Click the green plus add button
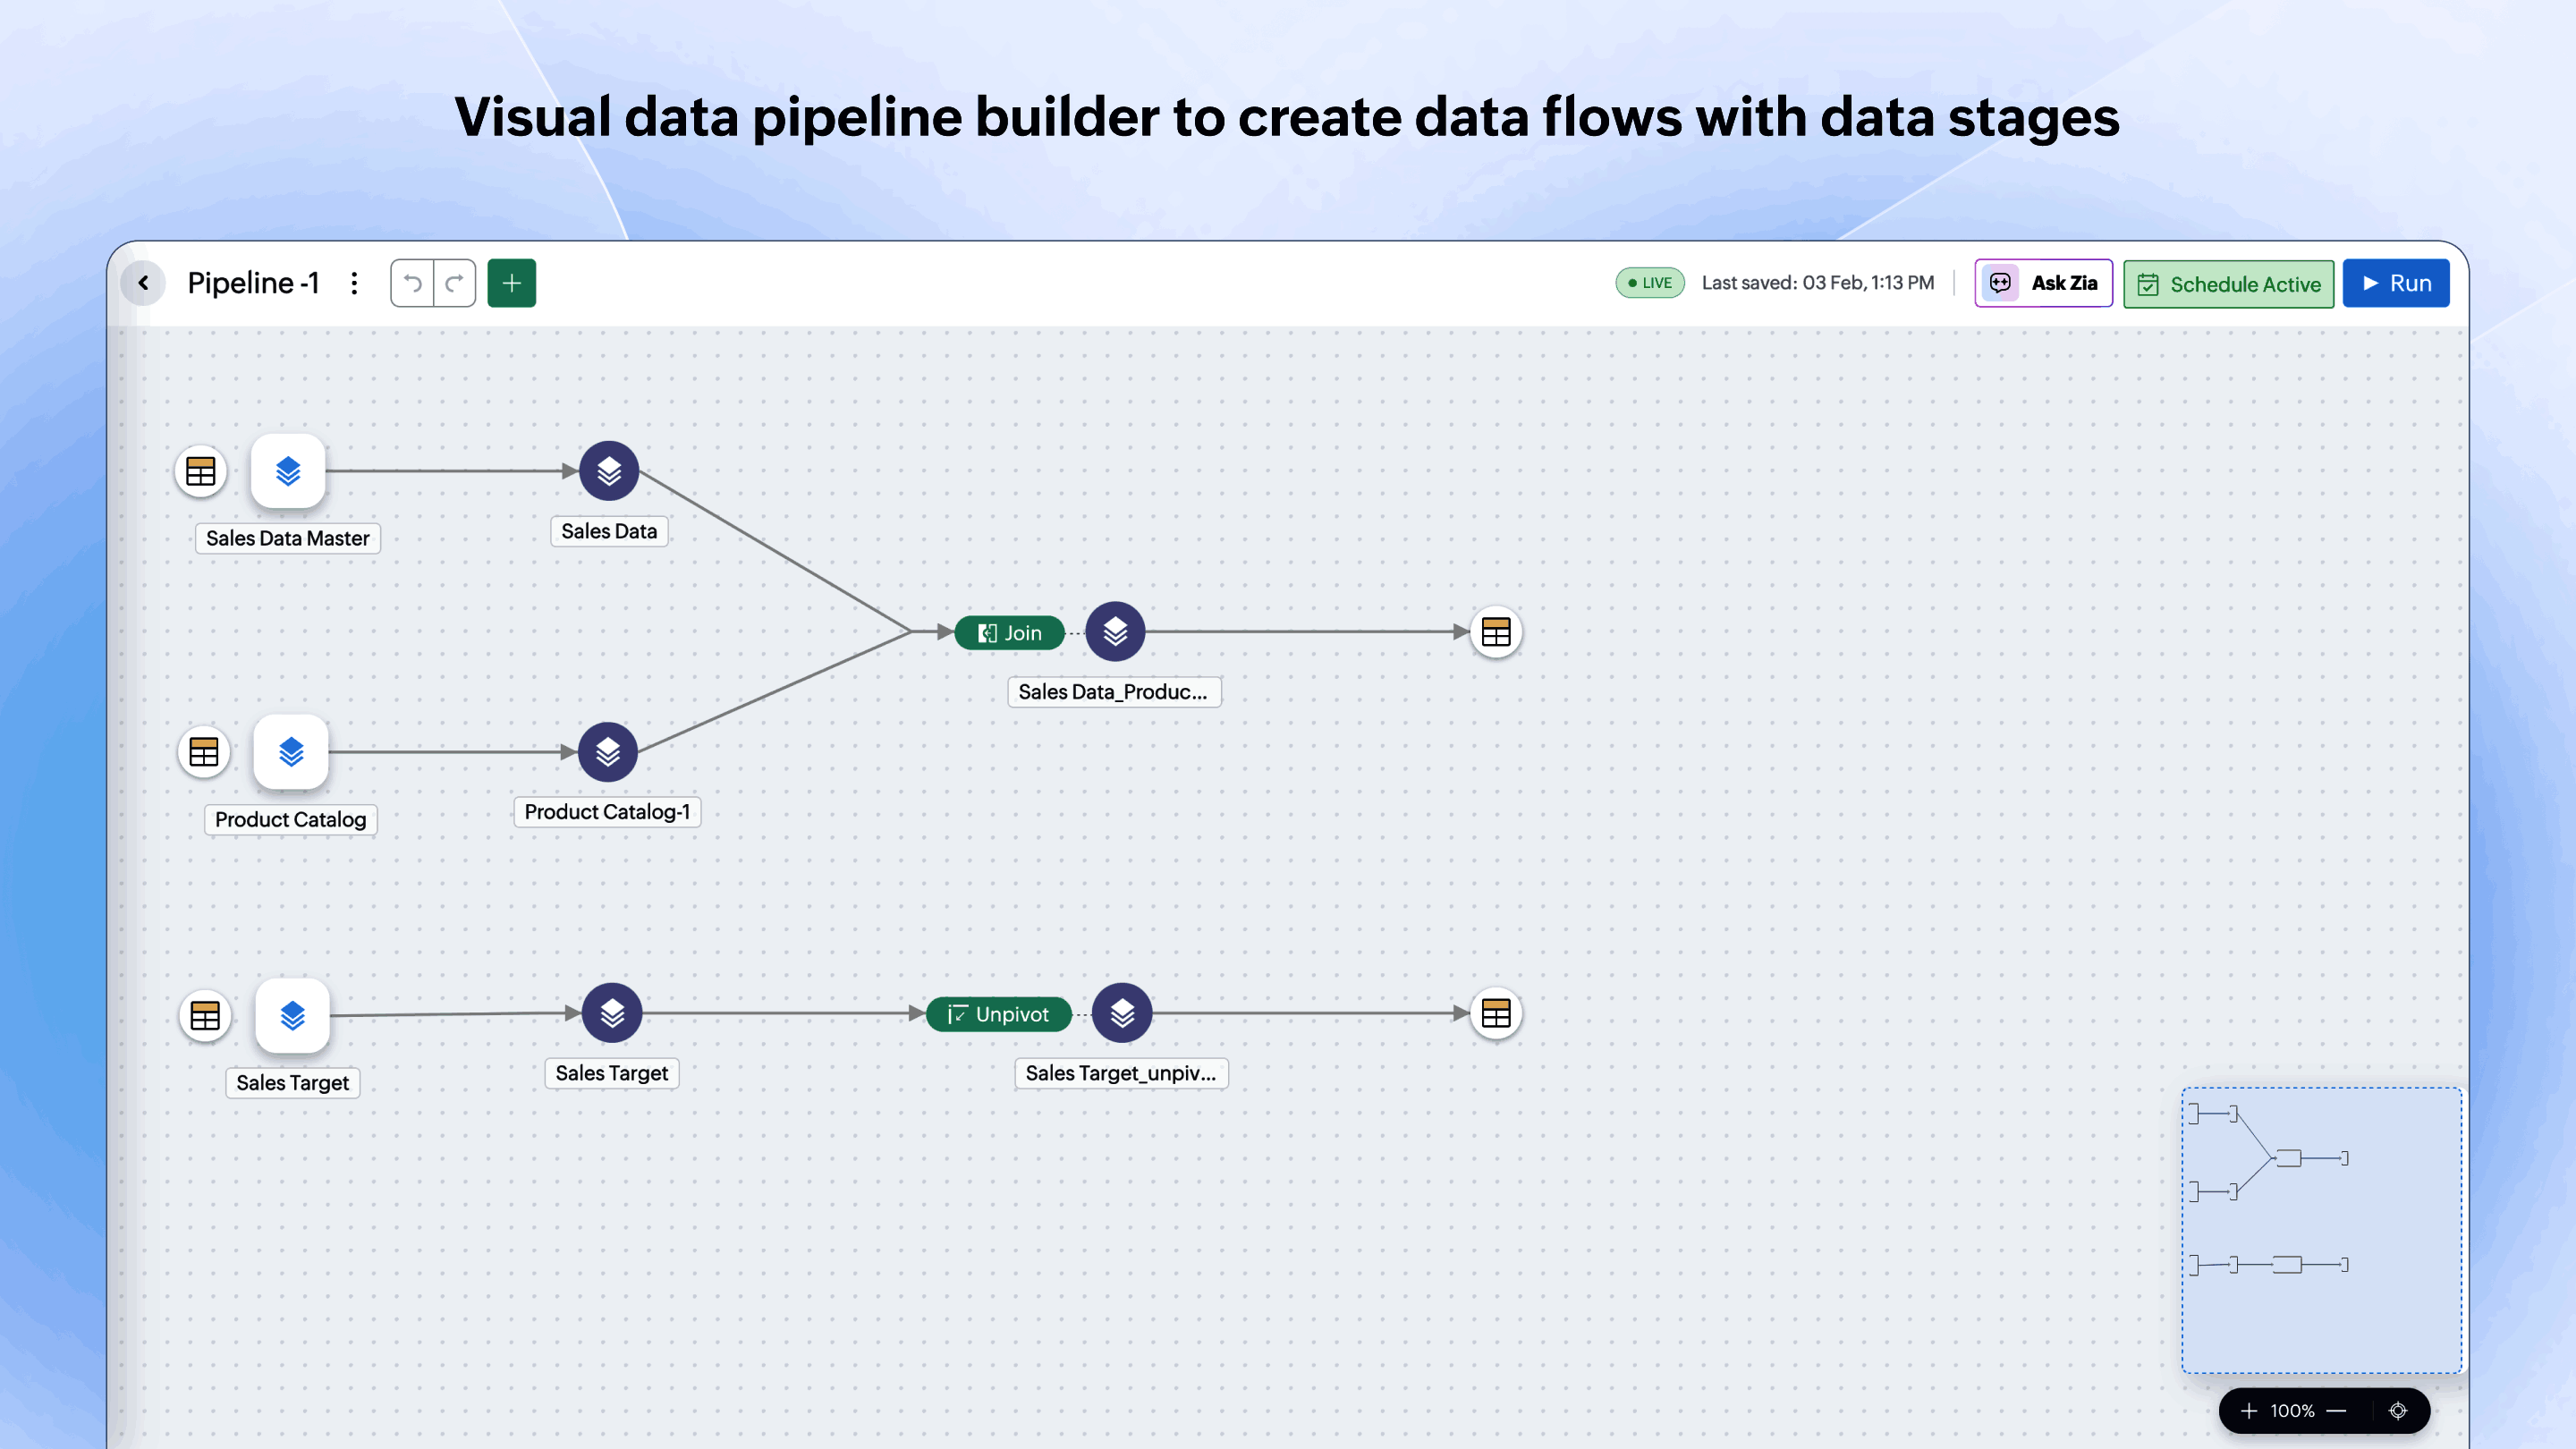2576x1449 pixels. (511, 283)
